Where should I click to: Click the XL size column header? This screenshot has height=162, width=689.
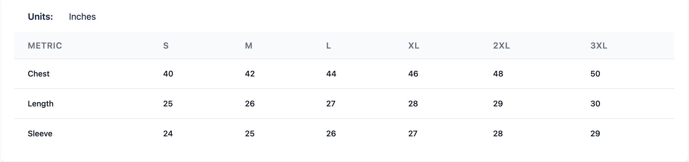(x=413, y=46)
